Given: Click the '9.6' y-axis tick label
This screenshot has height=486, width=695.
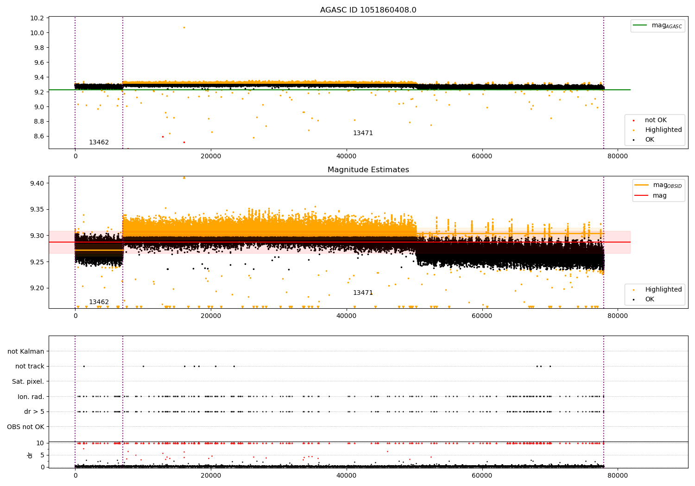Looking at the screenshot, I should coord(39,63).
